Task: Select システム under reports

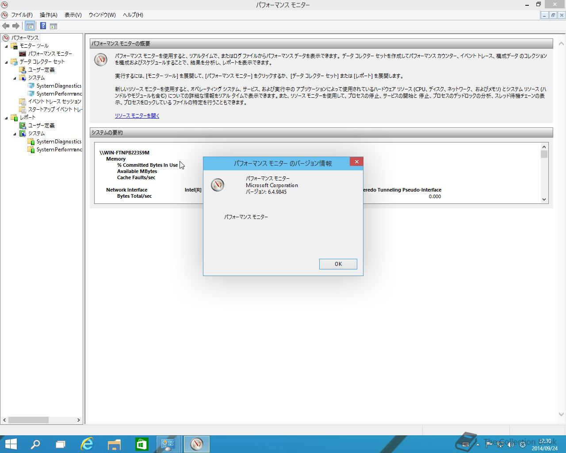Action: [x=36, y=133]
